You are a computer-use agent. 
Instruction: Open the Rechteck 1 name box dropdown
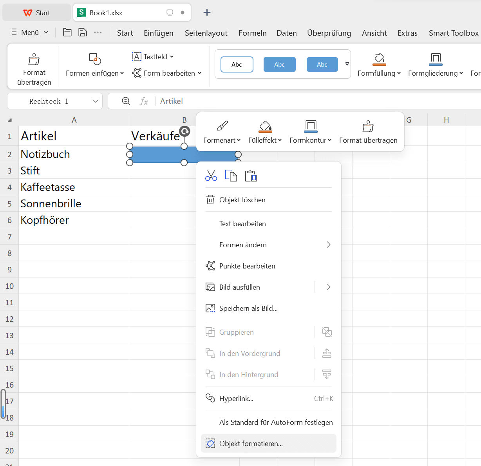(x=95, y=101)
